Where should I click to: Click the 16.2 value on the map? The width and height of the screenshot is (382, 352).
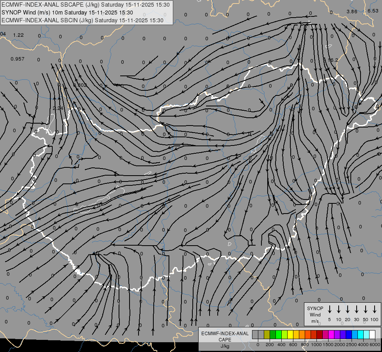tap(333, 60)
